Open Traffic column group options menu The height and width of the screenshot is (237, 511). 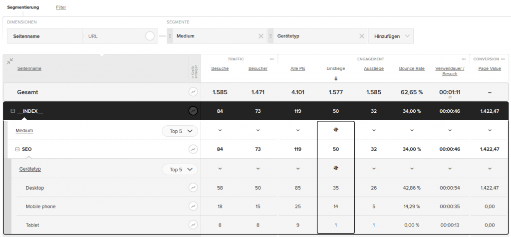[272, 59]
